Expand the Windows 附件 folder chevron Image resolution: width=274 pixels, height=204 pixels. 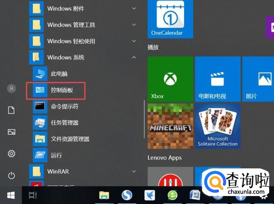pos(134,8)
